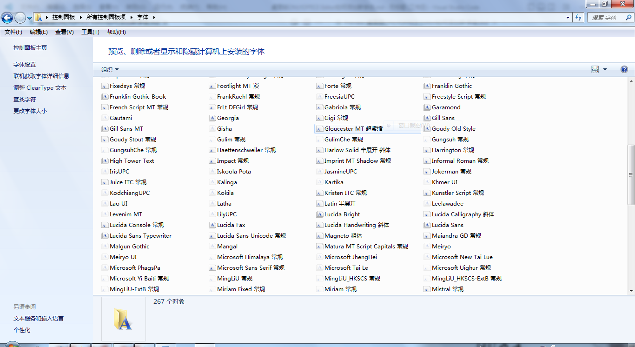This screenshot has width=635, height=347.
Task: Click the blue help question icon
Action: coord(624,69)
